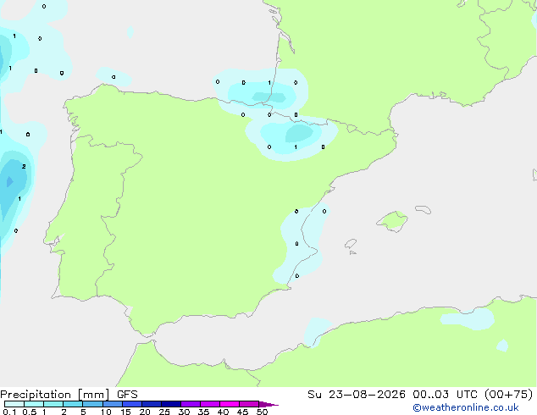This screenshot has height=415, width=537.
Task: Select the '15' legend scale label
Action: (x=125, y=412)
